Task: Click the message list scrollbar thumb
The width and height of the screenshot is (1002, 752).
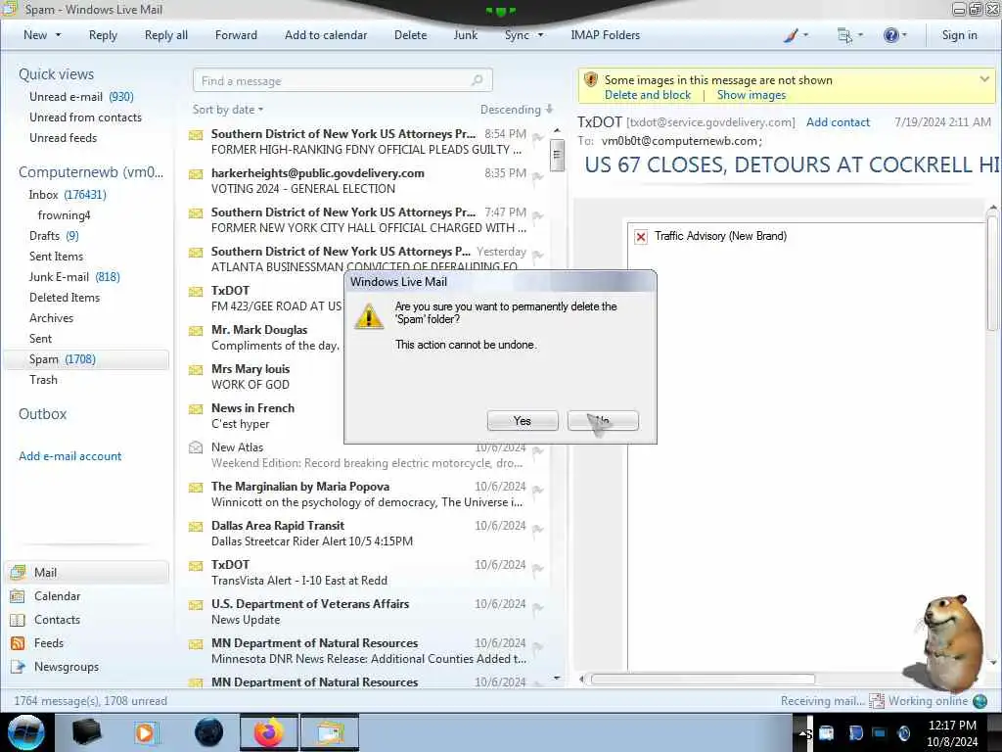Action: [x=557, y=155]
